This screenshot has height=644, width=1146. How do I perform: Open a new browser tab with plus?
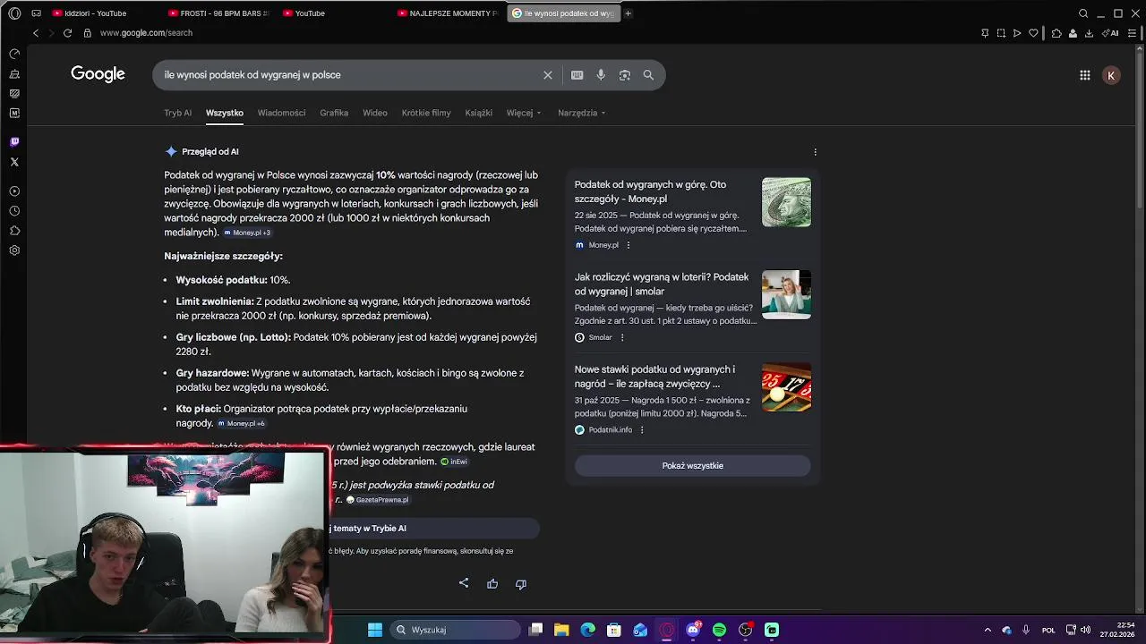click(x=628, y=13)
